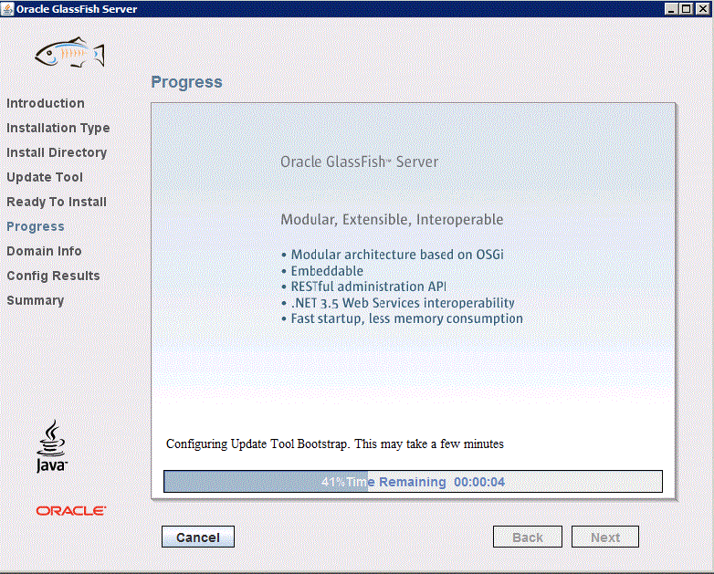Click the GlassFish fish logo
The height and width of the screenshot is (574, 714).
coord(69,52)
